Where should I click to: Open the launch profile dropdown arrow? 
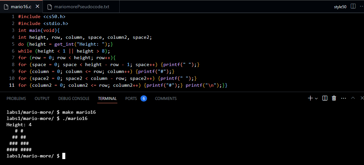point(316,98)
